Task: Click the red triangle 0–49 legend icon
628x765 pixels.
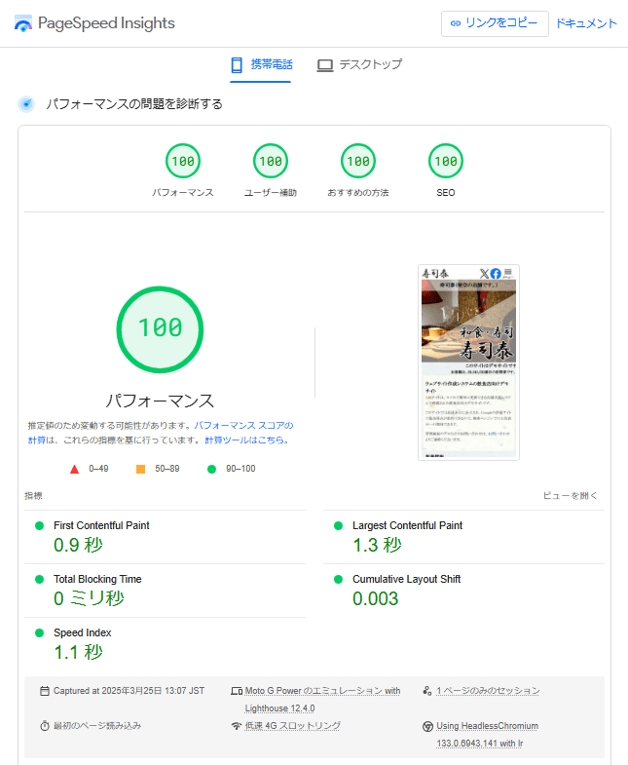Action: [x=74, y=469]
